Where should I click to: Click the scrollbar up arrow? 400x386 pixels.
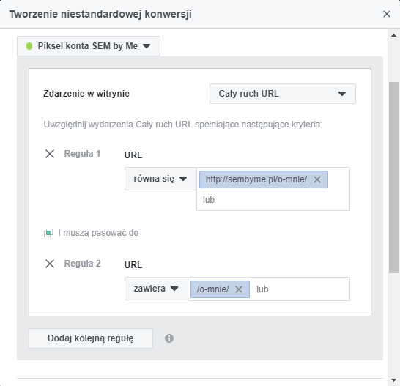pos(393,35)
